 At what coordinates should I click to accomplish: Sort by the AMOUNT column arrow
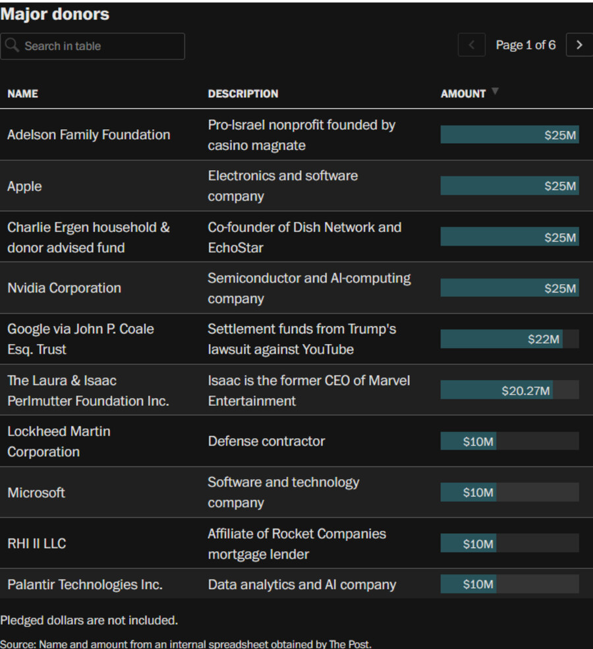(495, 91)
